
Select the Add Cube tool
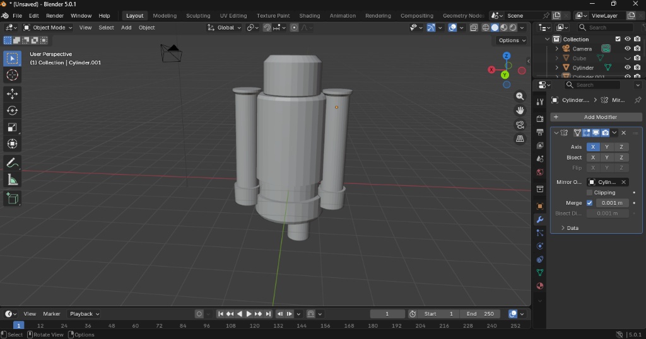12,198
